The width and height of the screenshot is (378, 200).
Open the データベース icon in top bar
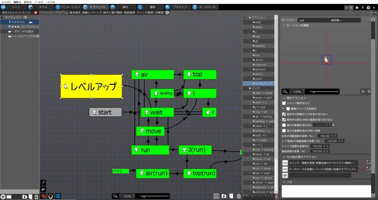tap(194, 7)
